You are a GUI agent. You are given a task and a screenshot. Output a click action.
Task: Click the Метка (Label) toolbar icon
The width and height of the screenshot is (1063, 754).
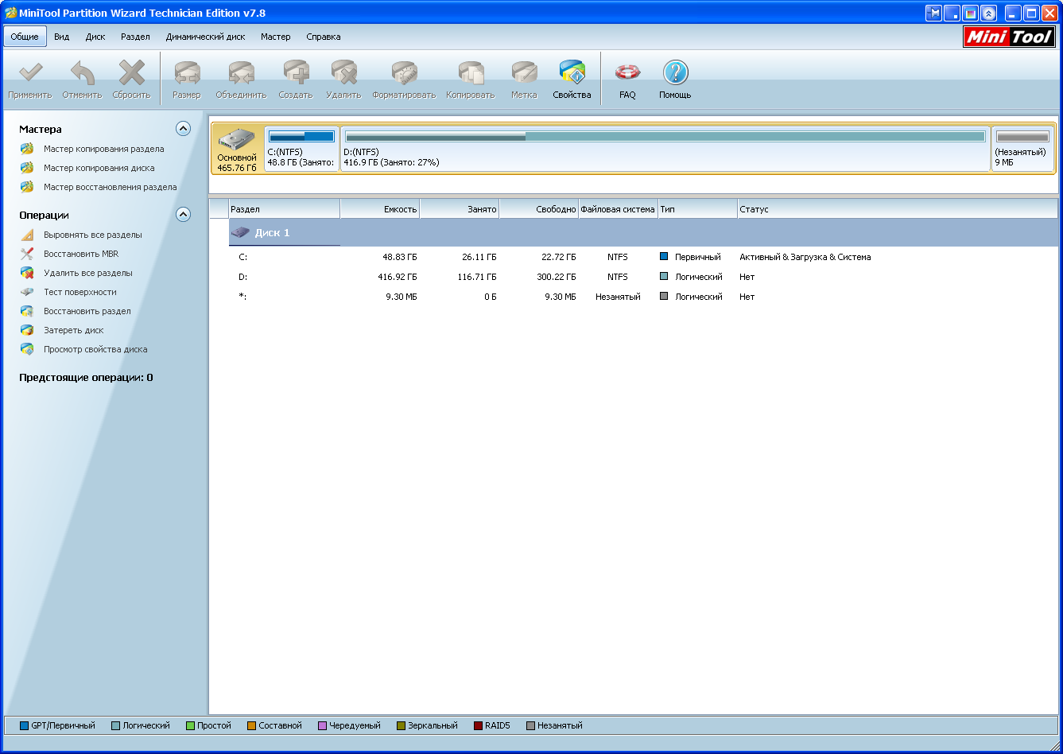tap(524, 80)
